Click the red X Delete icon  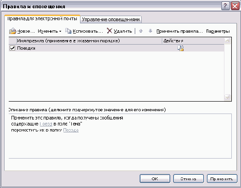click(109, 31)
